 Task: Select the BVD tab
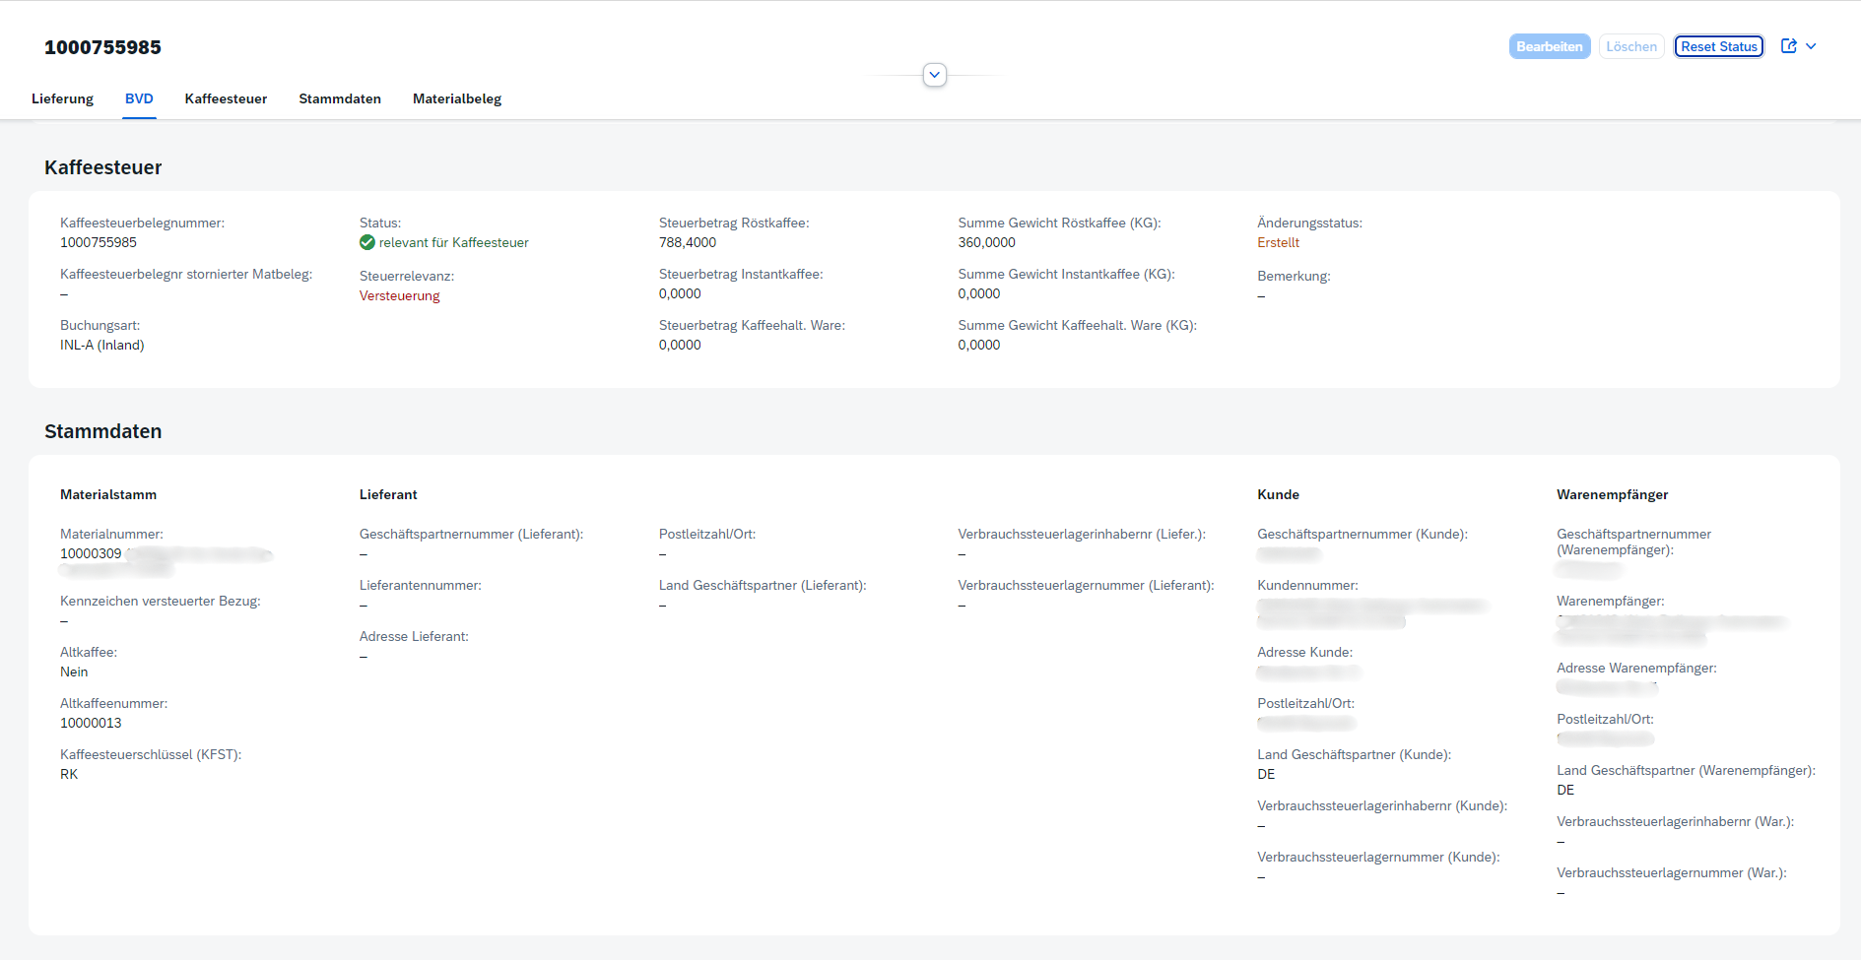coord(139,98)
